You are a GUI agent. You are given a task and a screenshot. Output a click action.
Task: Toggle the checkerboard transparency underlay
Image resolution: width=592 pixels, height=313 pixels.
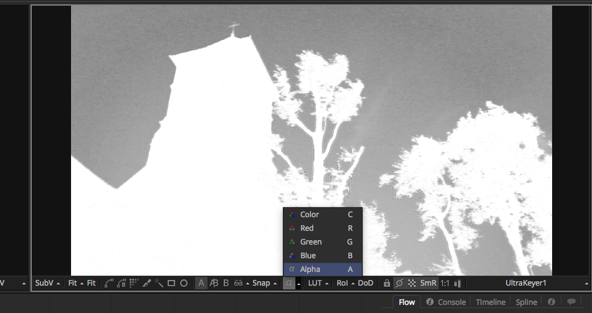tap(412, 283)
